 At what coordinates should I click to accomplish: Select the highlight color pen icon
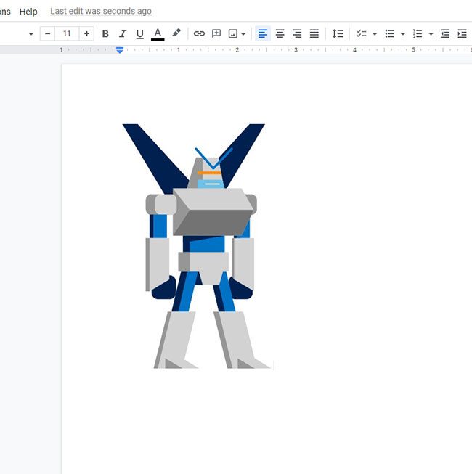tap(176, 33)
